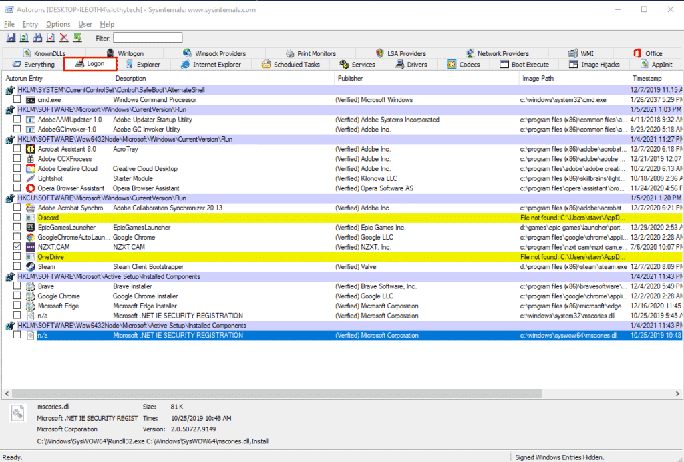The width and height of the screenshot is (684, 462).
Task: Switch to the Services tab
Action: (357, 65)
